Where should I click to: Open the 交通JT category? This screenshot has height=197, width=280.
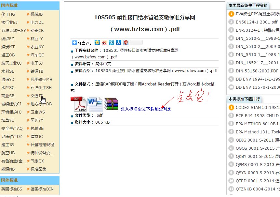coord(37,96)
